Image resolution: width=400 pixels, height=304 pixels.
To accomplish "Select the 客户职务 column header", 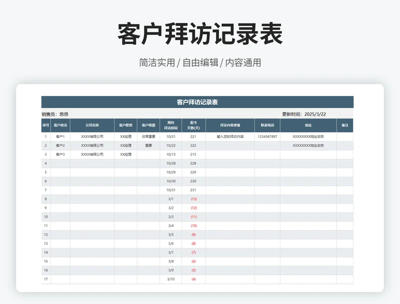I will point(125,125).
